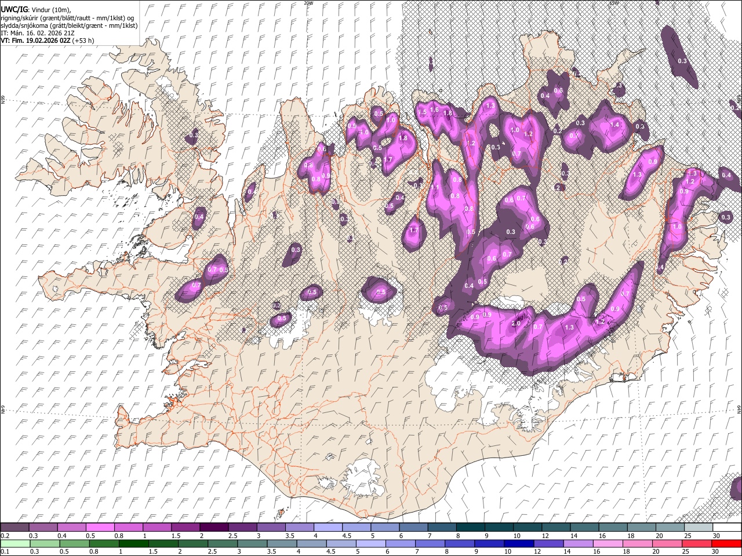Click the initial time 'IT: Mán. 16. 02. 2026 21Z' line
The image size is (742, 556).
pyautogui.click(x=37, y=33)
